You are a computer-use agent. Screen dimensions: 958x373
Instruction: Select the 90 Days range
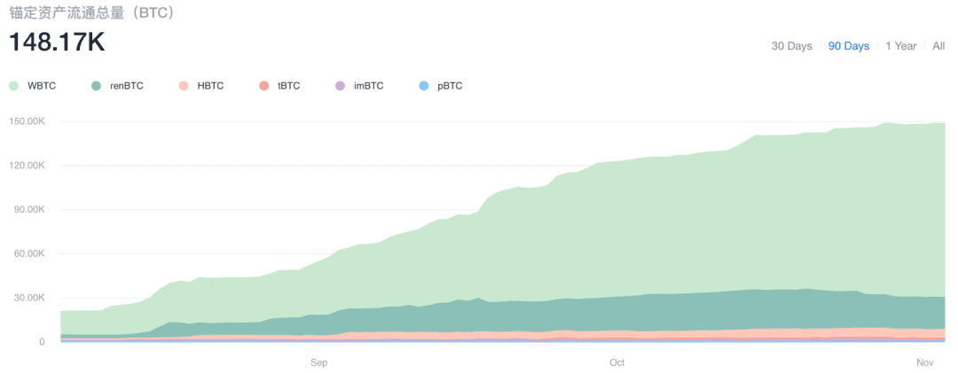(x=849, y=46)
